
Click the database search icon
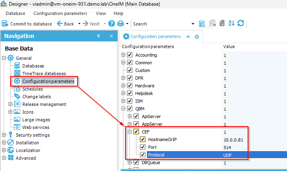(202, 24)
